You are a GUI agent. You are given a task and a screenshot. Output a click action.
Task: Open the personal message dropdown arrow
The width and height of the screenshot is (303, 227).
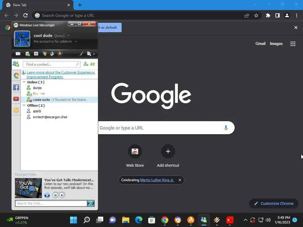76,41
